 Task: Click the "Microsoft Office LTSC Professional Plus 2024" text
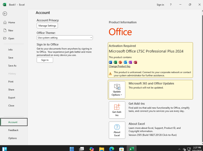pos(146,51)
